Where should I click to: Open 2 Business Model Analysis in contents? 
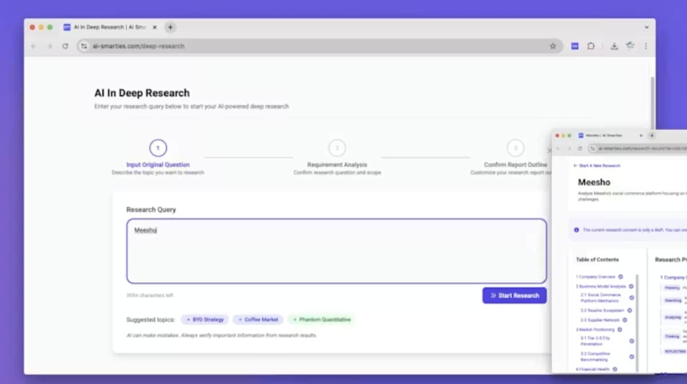coord(601,286)
